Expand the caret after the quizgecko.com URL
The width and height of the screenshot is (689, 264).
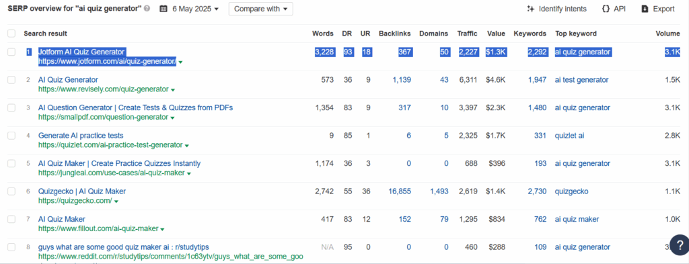click(x=116, y=202)
